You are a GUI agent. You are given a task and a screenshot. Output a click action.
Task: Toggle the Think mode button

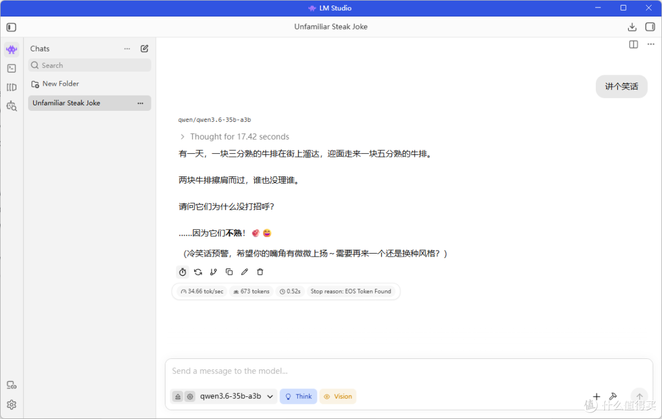tap(299, 396)
